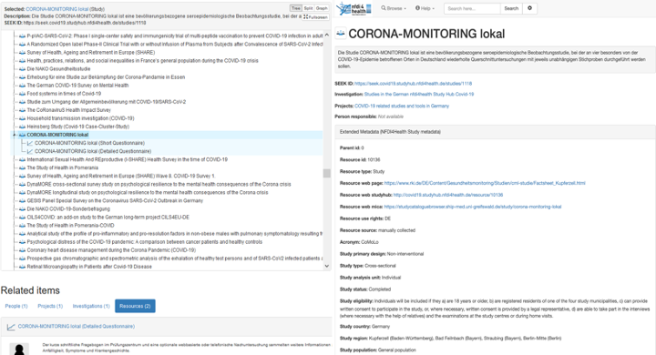Switch to Split view

(308, 8)
